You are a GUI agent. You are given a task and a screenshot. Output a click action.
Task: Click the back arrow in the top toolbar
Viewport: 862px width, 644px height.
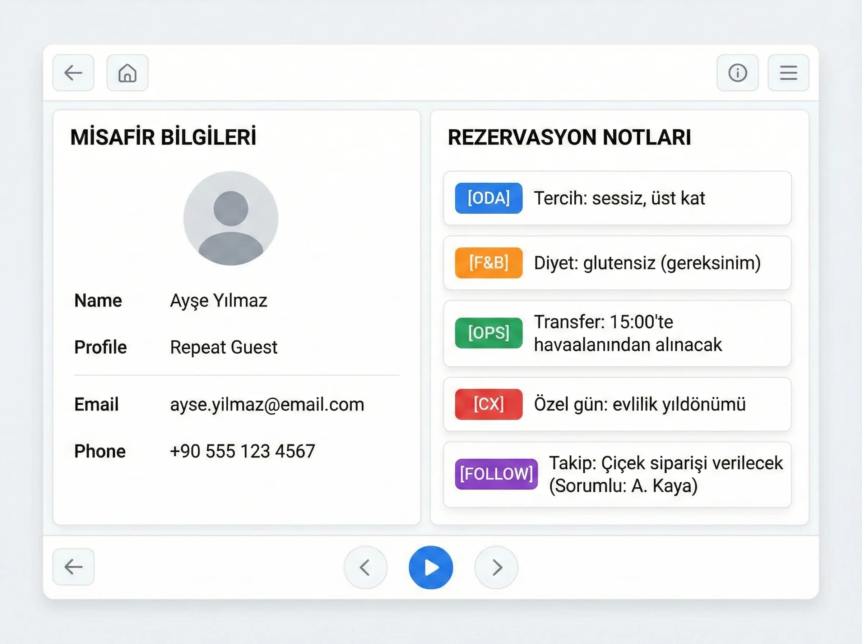pos(73,73)
